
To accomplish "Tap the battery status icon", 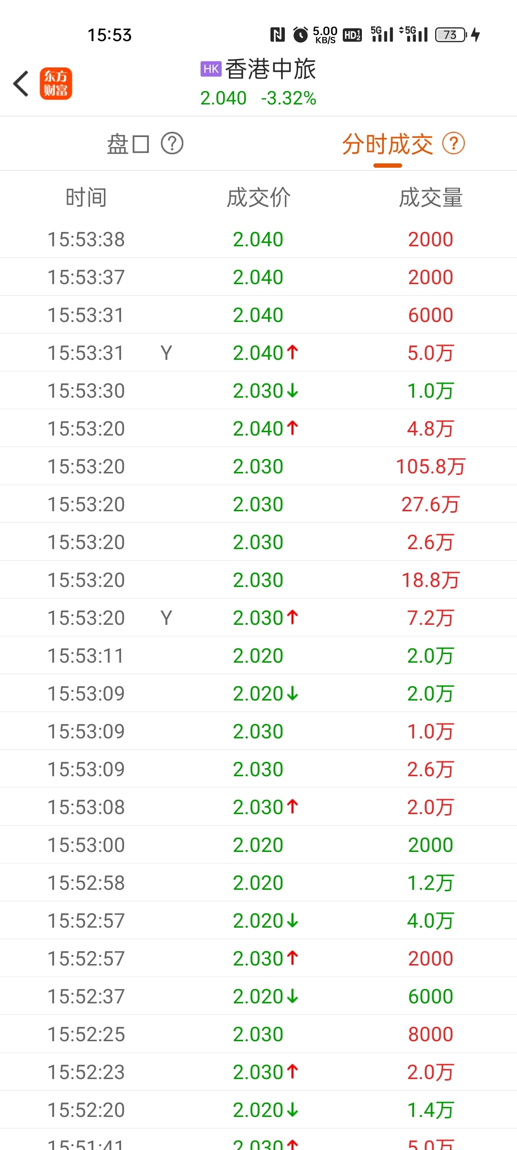I will [451, 34].
